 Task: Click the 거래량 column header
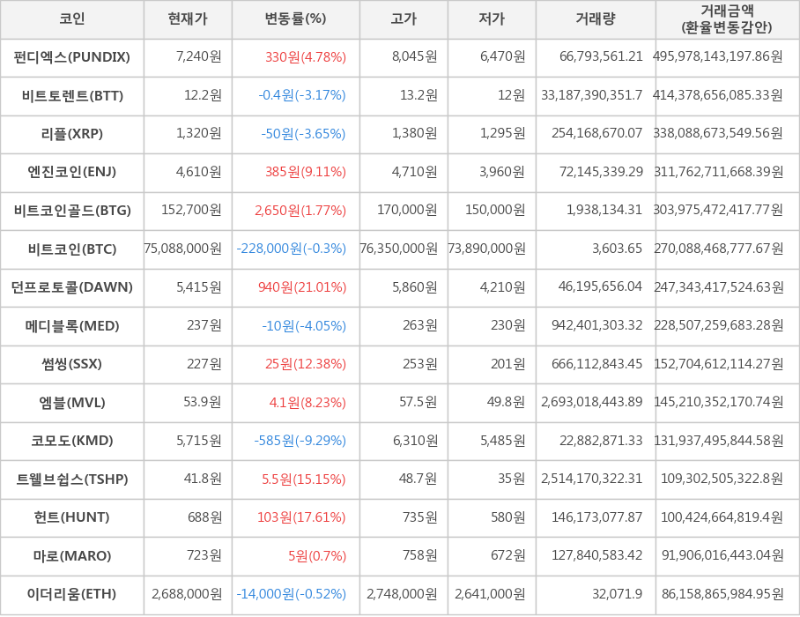[596, 19]
